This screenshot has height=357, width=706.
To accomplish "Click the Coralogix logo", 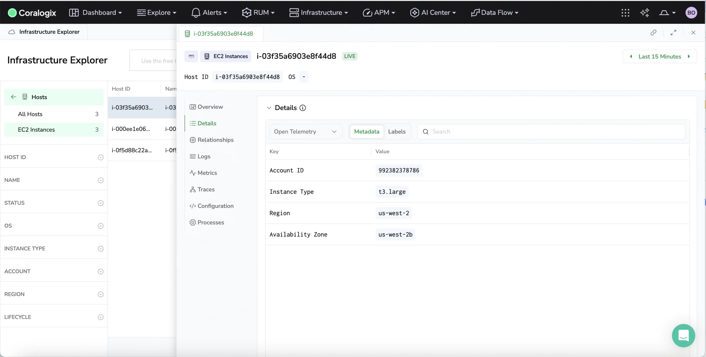I will pos(32,13).
